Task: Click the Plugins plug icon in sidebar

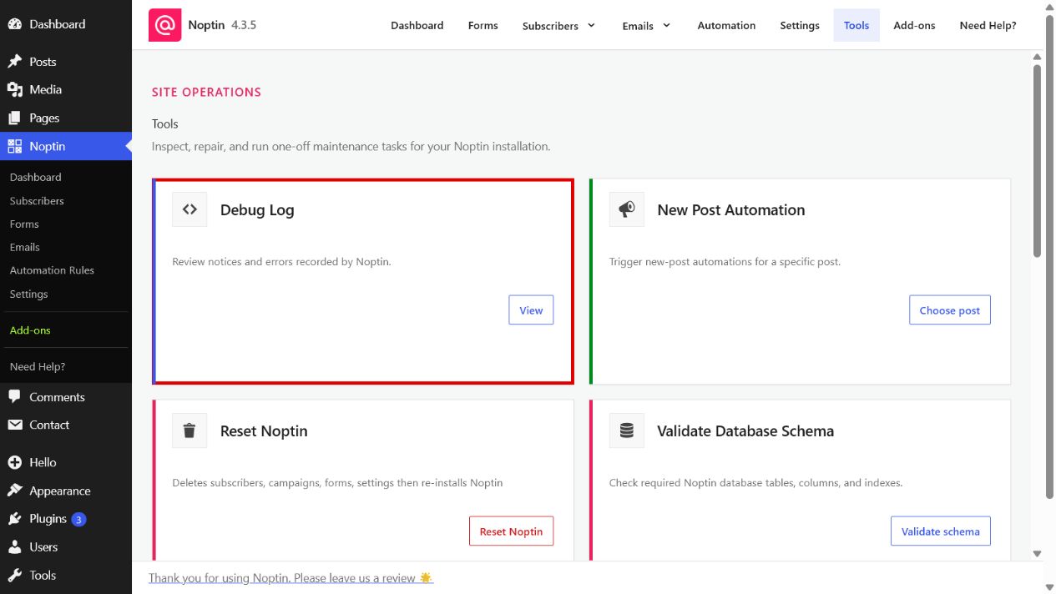Action: [15, 519]
